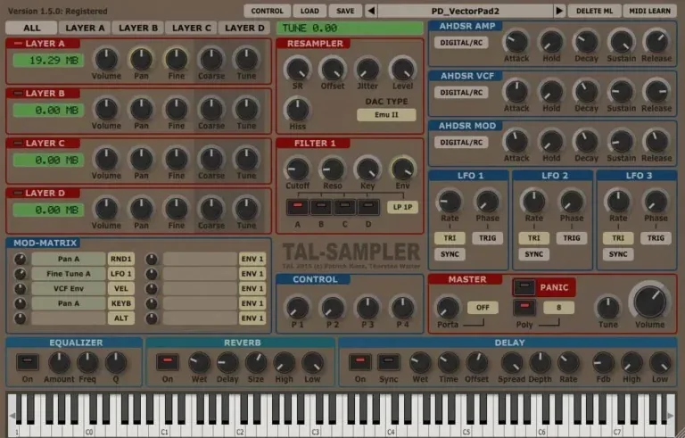Open the LP 1P filter type dropdown
The image size is (685, 438).
[402, 207]
